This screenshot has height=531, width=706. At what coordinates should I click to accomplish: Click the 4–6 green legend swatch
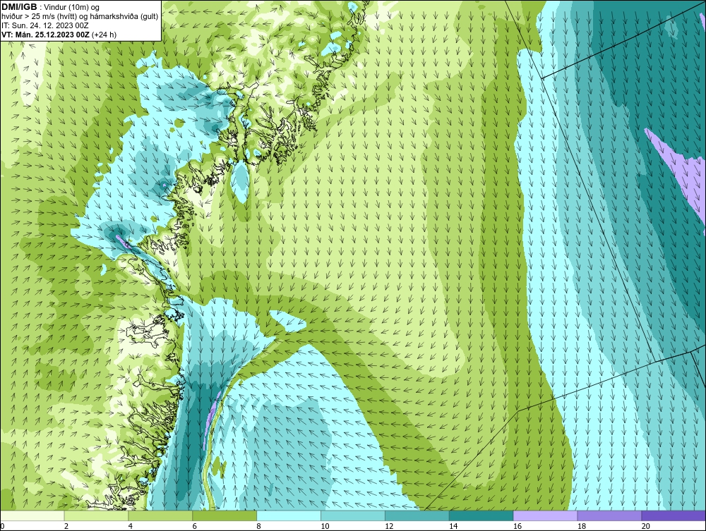[x=160, y=515]
